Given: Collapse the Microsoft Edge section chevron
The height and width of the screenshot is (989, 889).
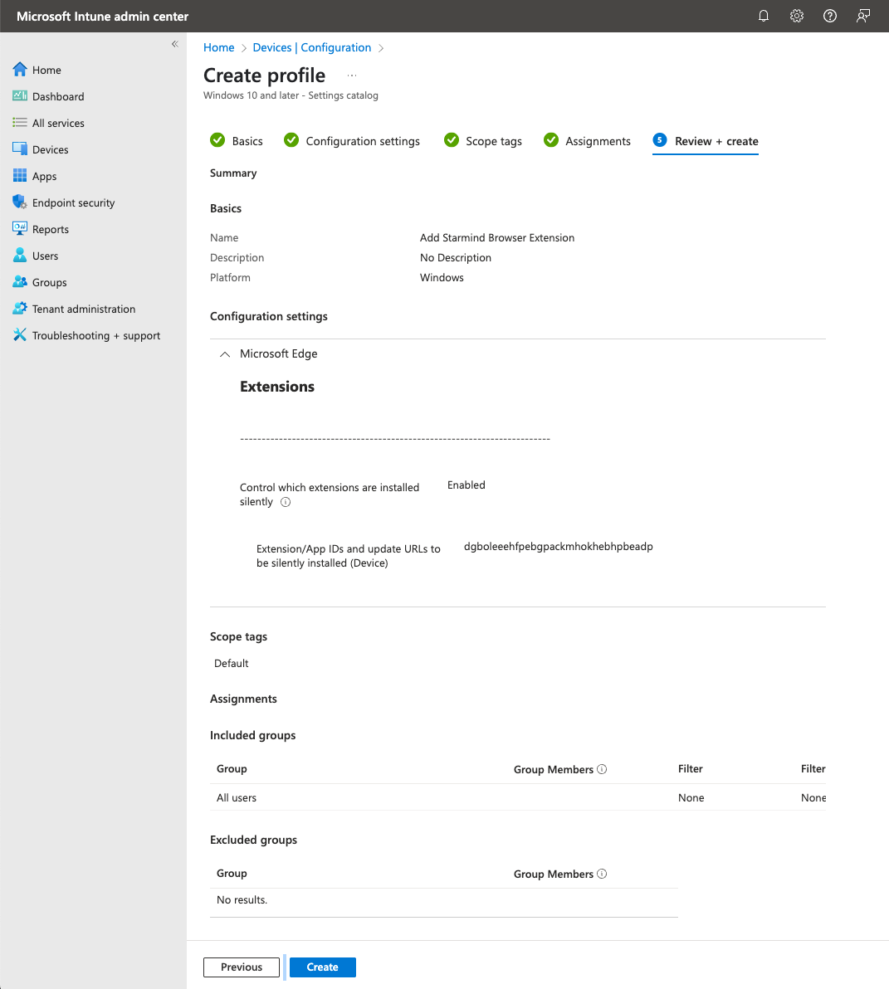Looking at the screenshot, I should pos(225,354).
